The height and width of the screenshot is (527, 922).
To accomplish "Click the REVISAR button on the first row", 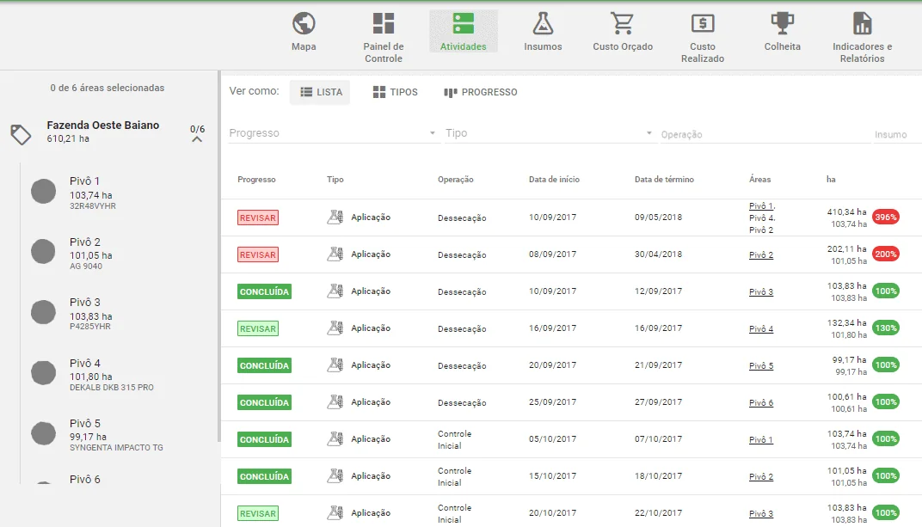I will 257,218.
